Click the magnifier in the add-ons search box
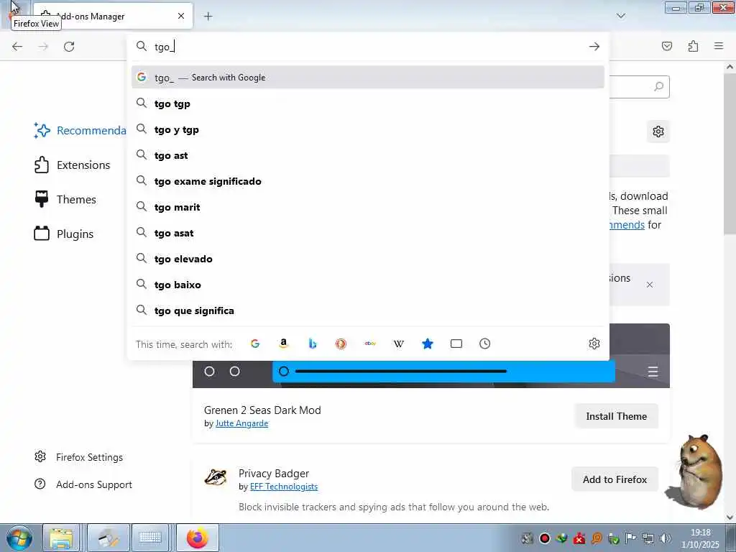The width and height of the screenshot is (736, 552). coord(659,86)
